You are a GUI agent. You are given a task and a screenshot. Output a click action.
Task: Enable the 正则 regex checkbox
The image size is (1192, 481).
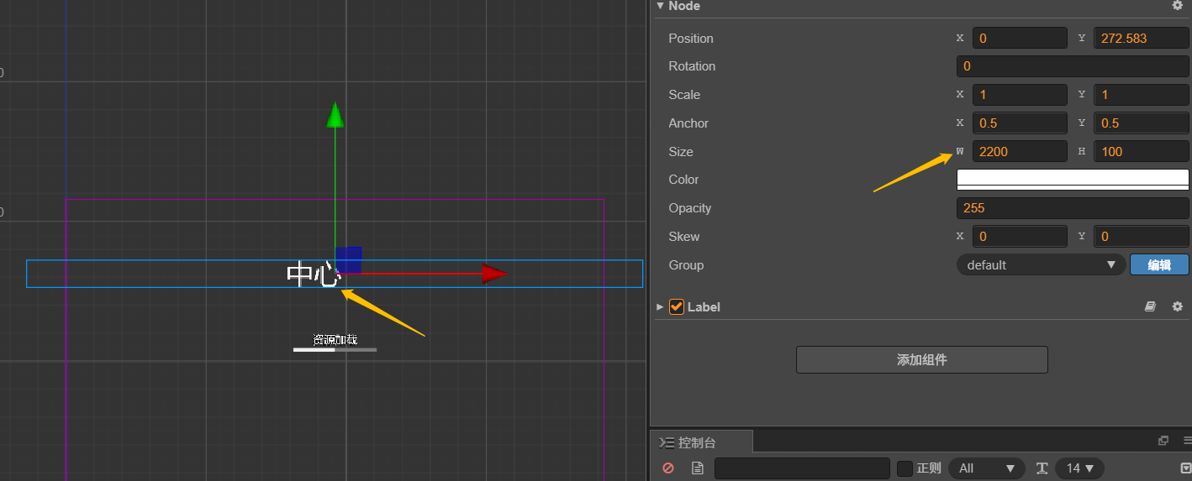905,468
